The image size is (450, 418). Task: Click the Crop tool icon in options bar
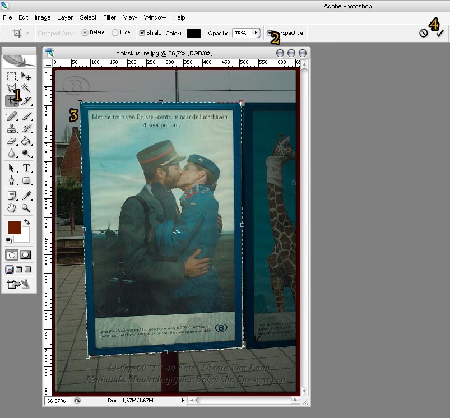point(17,33)
